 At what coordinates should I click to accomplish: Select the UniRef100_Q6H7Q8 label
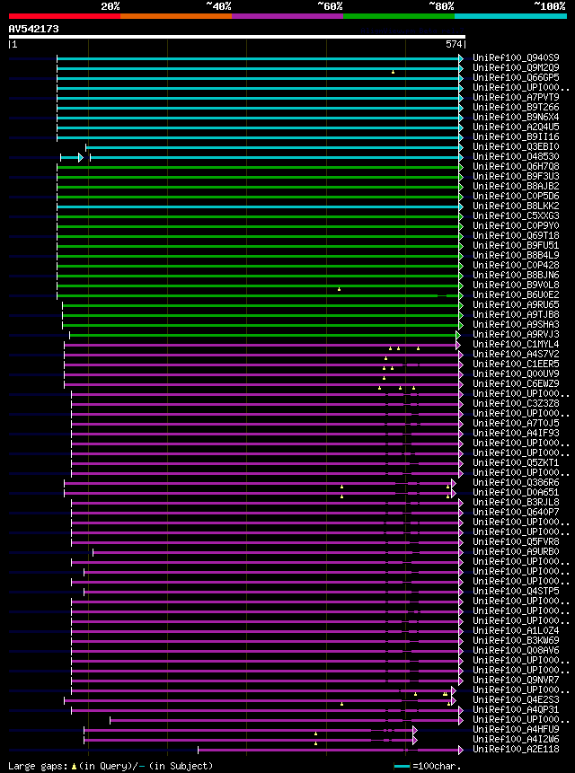pyautogui.click(x=516, y=166)
